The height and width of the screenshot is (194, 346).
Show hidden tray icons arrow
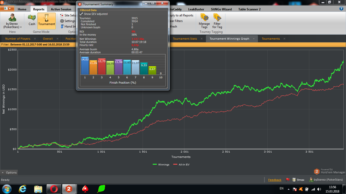pos(289,189)
